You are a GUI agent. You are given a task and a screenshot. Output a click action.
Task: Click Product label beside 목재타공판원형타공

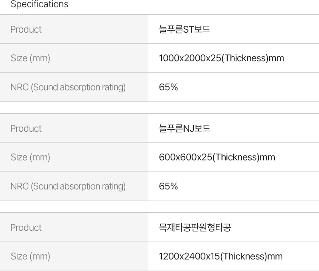[26, 228]
